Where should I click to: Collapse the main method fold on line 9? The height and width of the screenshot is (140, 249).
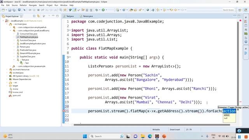click(70, 57)
